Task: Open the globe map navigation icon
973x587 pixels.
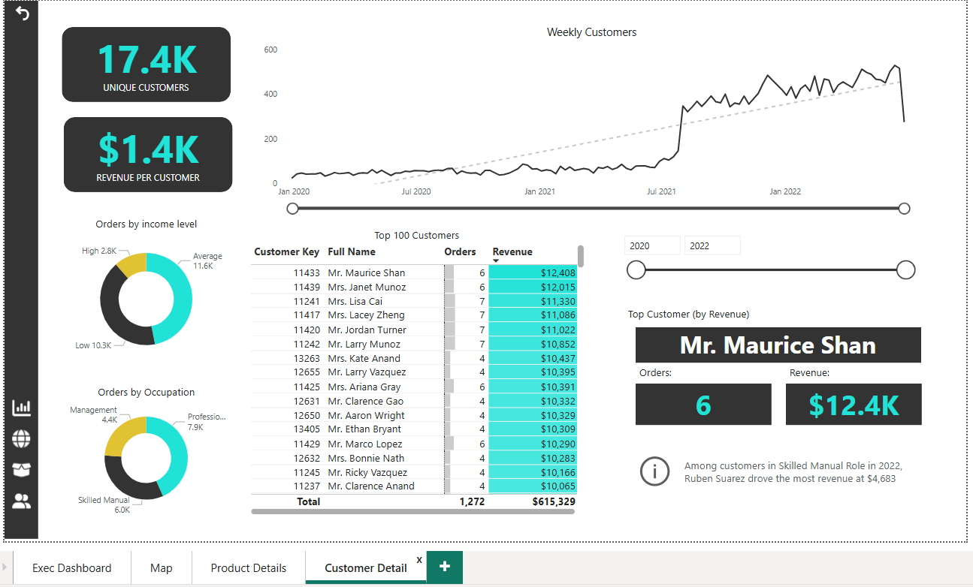Action: 22,439
